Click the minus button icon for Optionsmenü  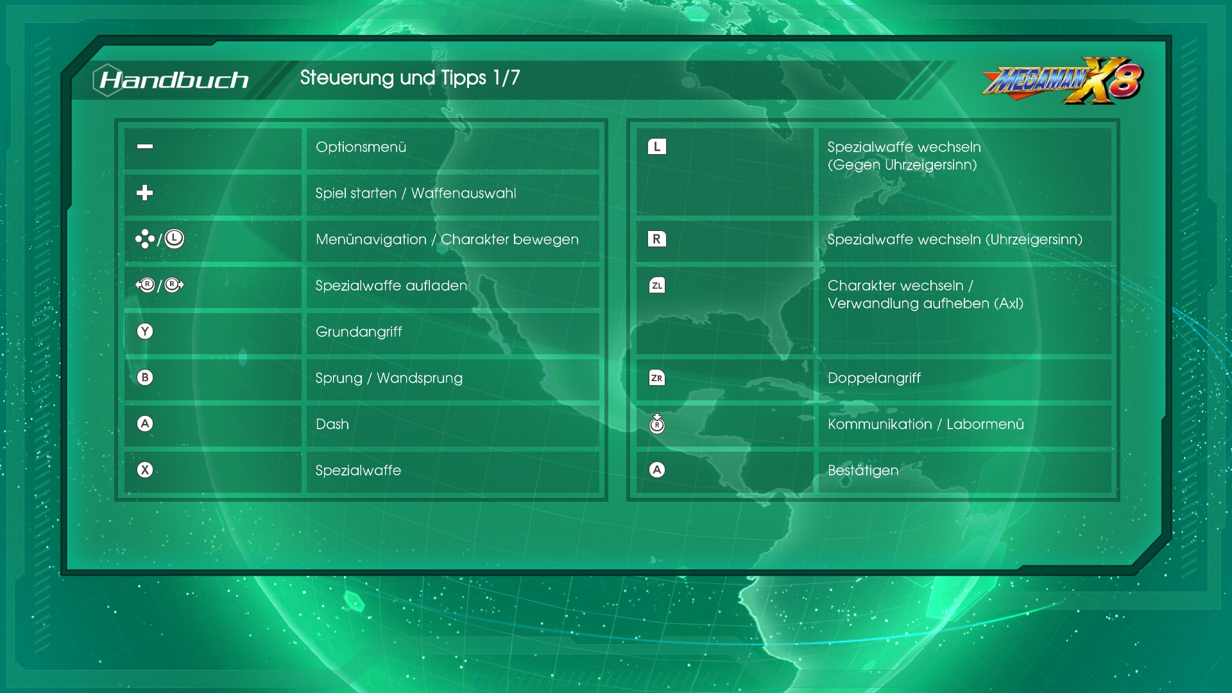click(145, 146)
